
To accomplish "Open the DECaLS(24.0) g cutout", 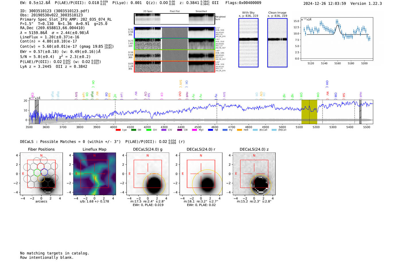I will 148,174.
